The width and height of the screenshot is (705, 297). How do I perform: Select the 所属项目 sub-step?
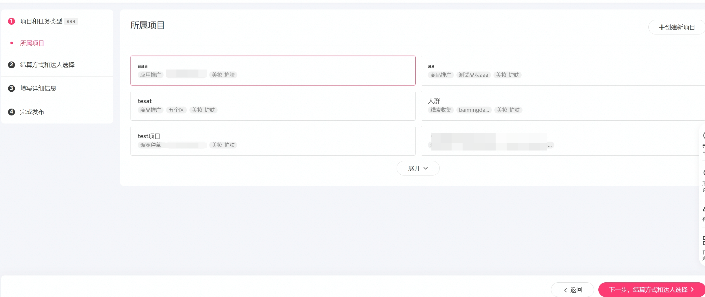tap(32, 43)
